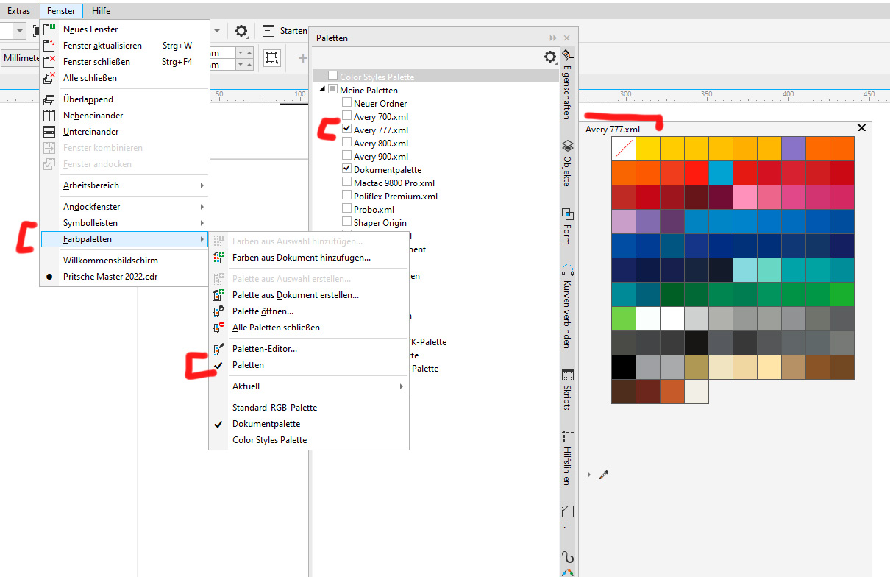
Task: Close the Avery 777.xml palette window
Action: coord(861,128)
